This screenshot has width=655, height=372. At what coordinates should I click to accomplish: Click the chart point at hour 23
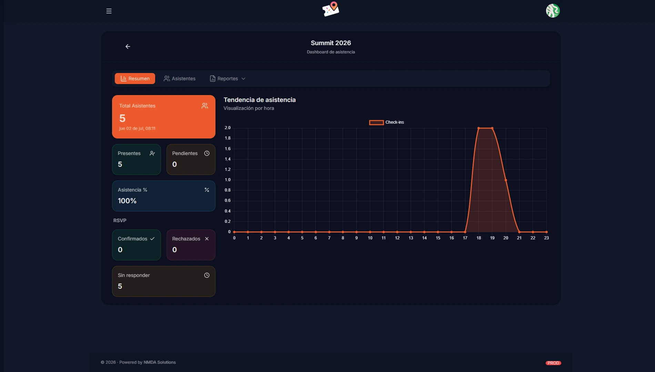[546, 232]
